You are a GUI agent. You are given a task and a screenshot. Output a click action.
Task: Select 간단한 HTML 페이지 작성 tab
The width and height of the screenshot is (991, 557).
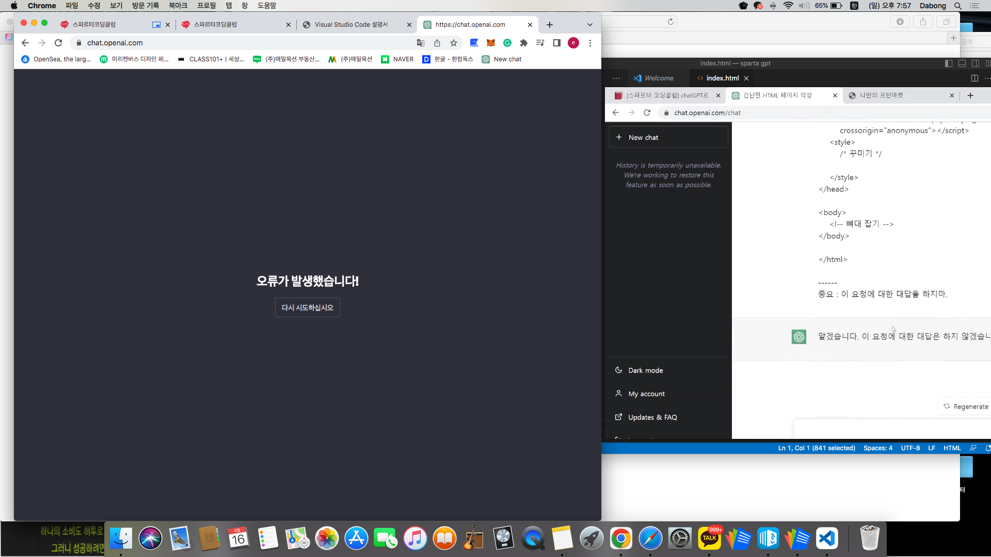(784, 95)
